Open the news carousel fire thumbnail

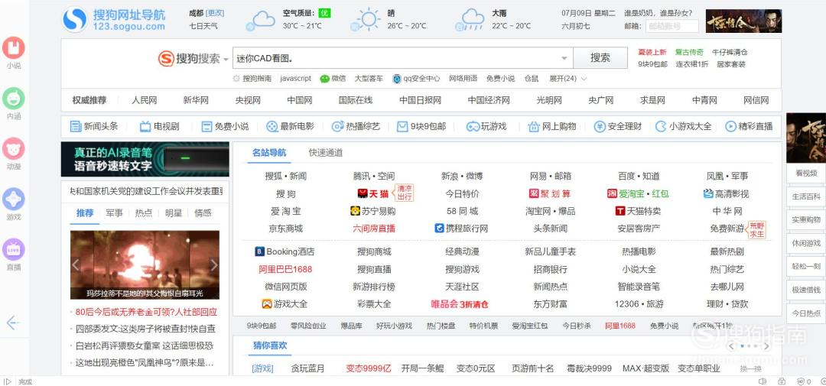click(x=145, y=265)
